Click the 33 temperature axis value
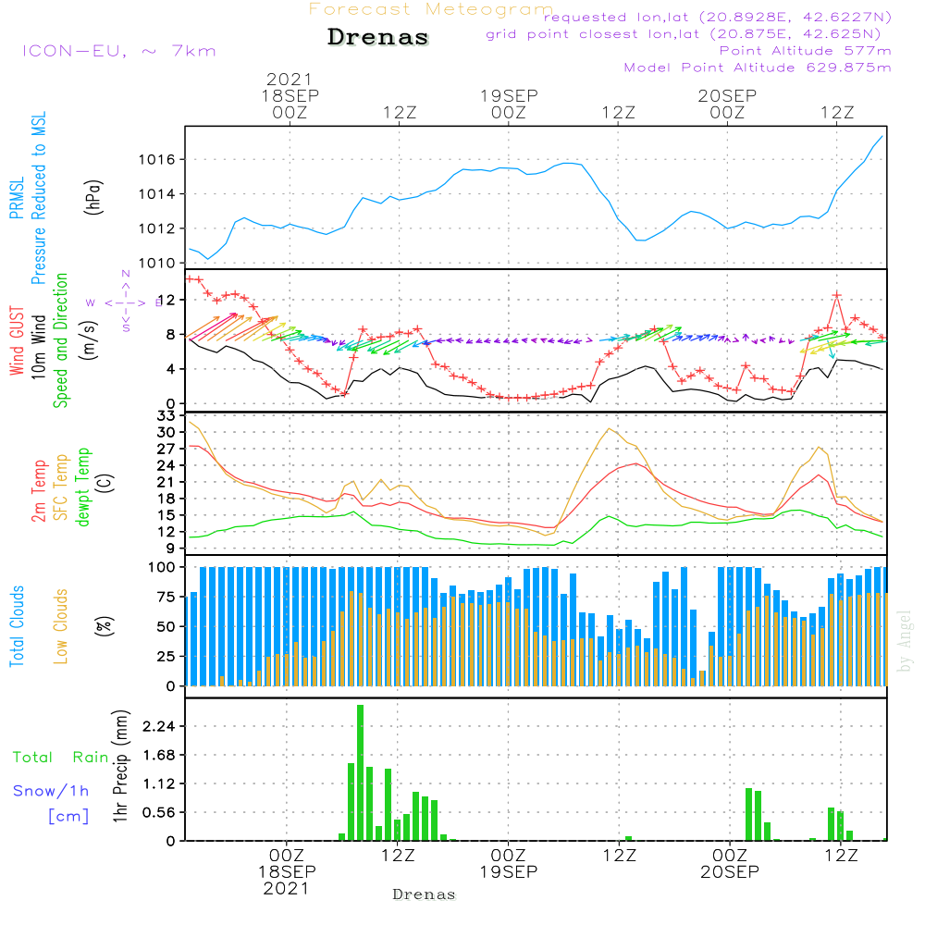The width and height of the screenshot is (925, 925). (166, 415)
